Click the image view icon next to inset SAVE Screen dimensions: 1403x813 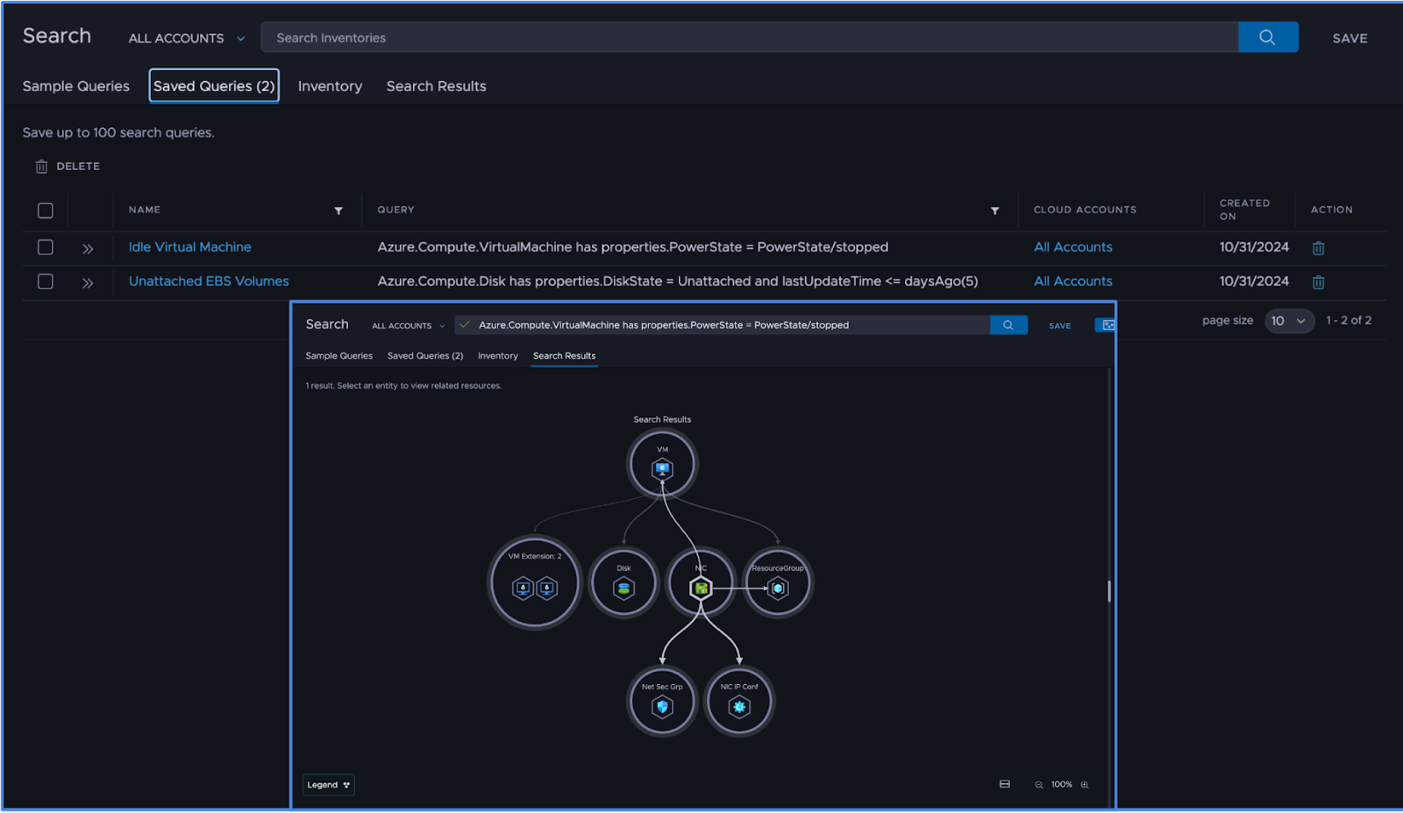coord(1107,325)
